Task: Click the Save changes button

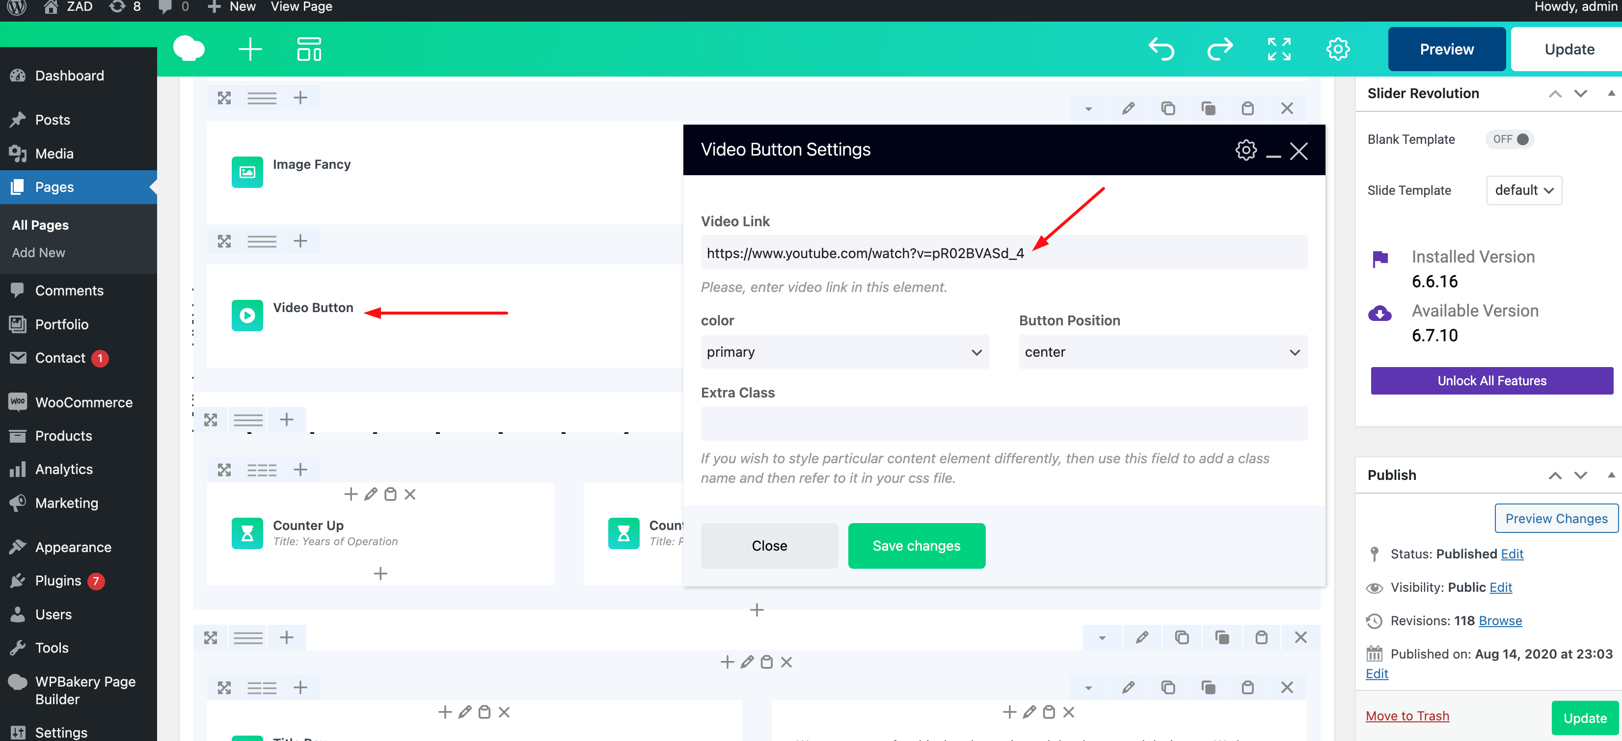Action: [916, 546]
